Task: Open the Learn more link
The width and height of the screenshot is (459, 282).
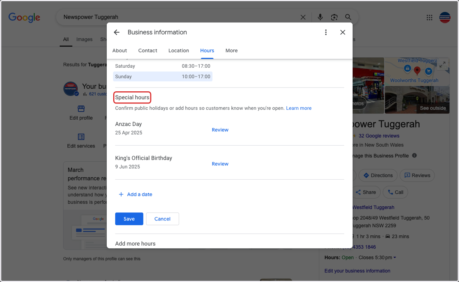Action: pos(299,108)
